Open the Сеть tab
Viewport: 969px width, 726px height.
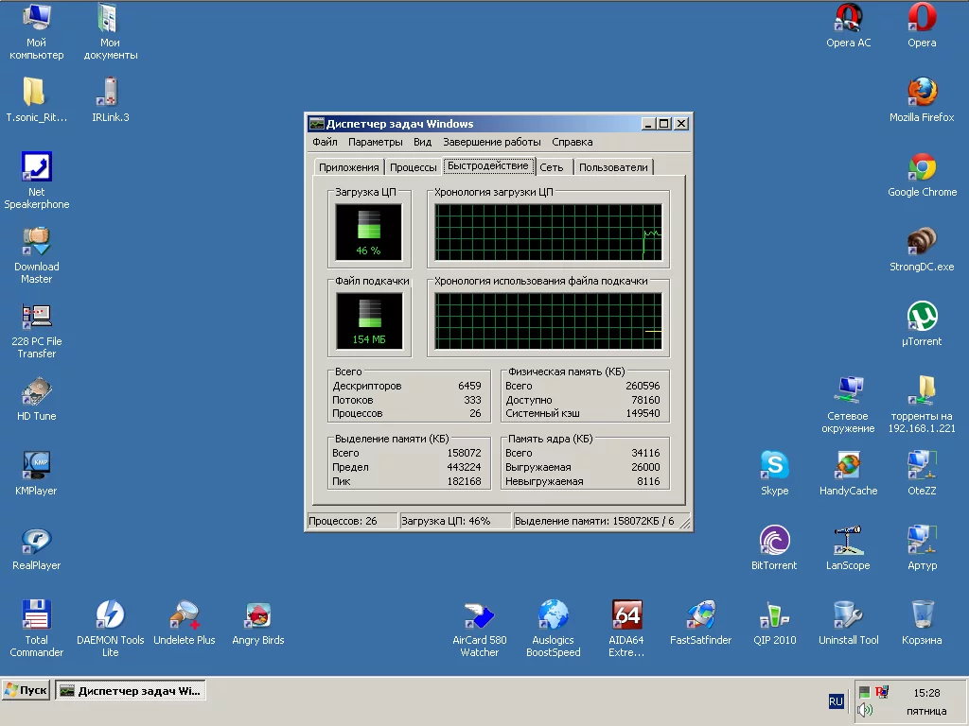click(552, 167)
